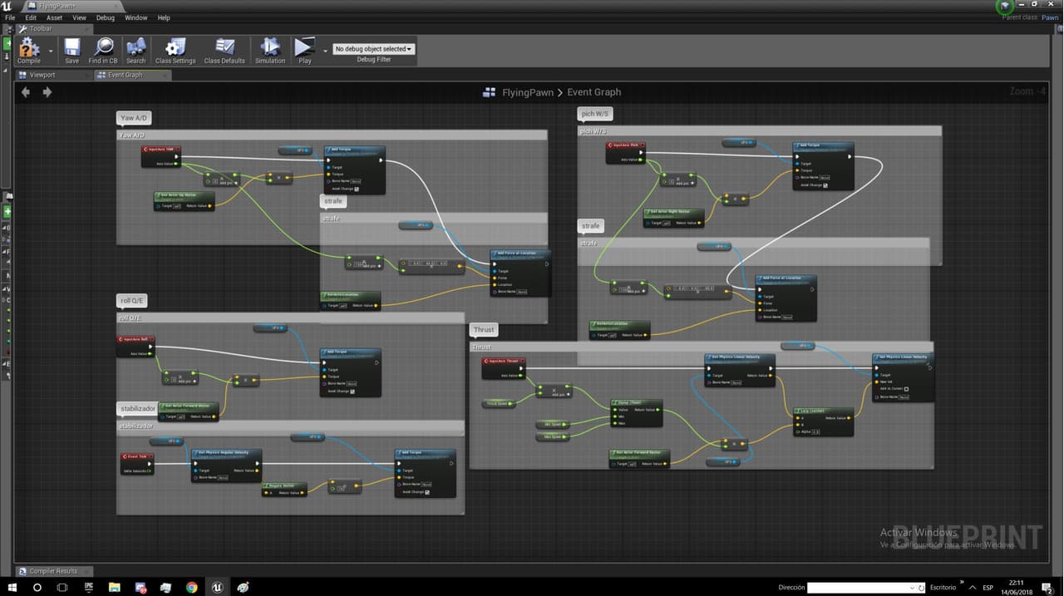Save the blueprint with Save icon

[x=72, y=51]
